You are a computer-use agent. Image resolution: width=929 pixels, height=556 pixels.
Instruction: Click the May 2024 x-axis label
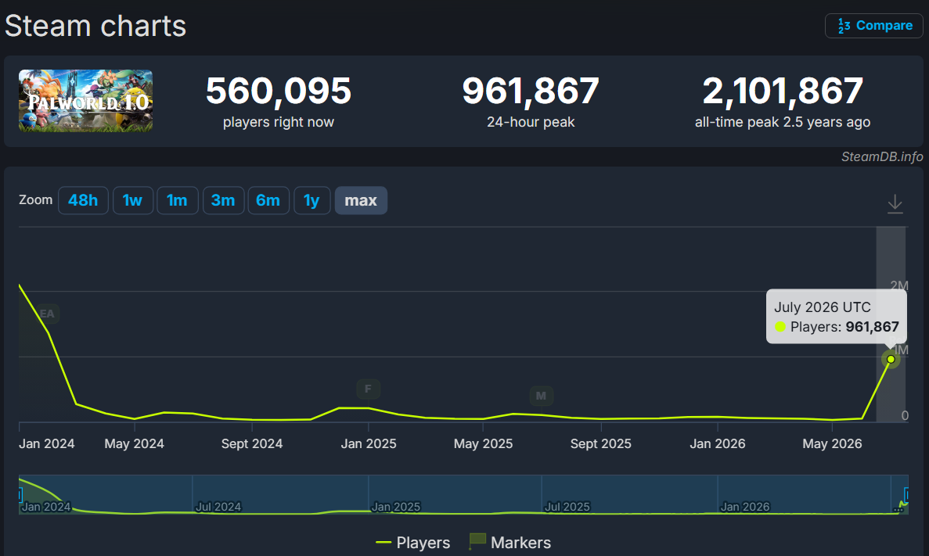(x=134, y=443)
